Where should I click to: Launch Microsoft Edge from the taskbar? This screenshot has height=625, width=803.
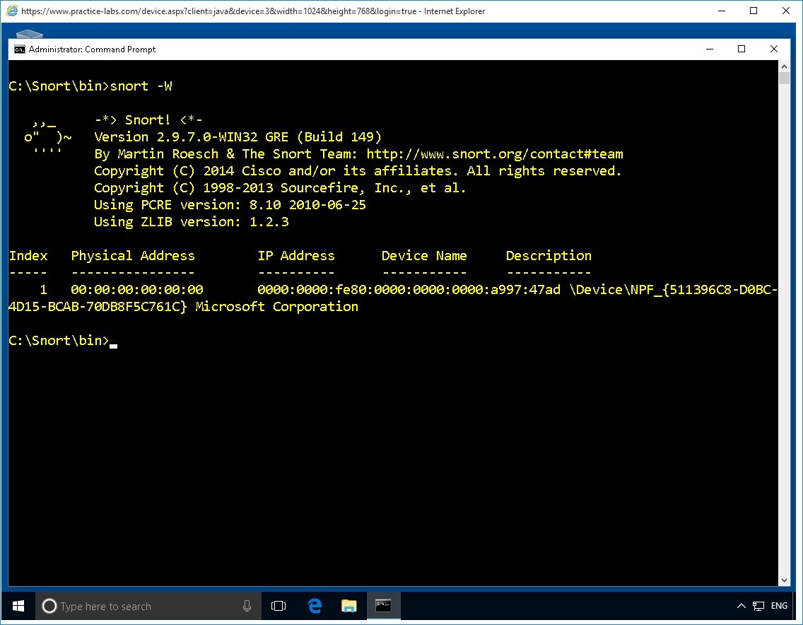click(x=315, y=606)
